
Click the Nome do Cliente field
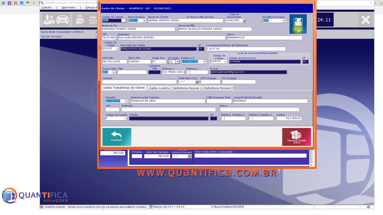click(186, 21)
